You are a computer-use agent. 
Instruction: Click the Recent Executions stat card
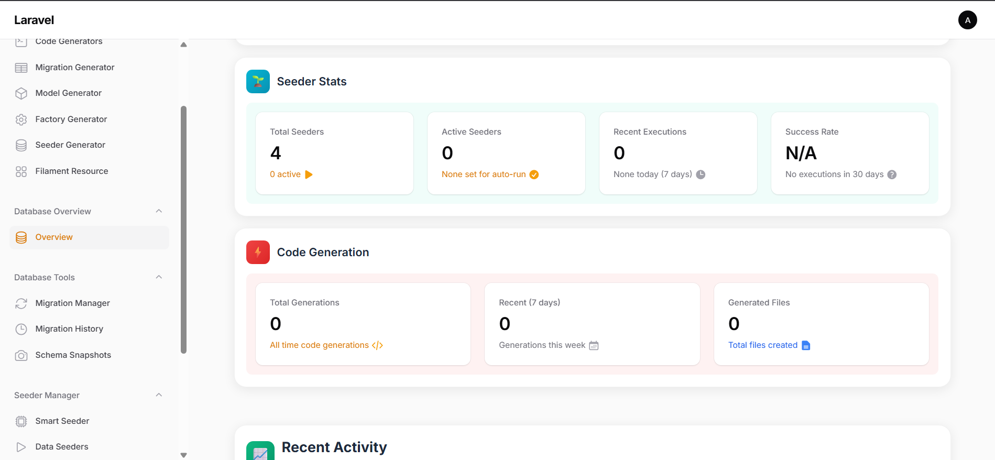pos(678,153)
